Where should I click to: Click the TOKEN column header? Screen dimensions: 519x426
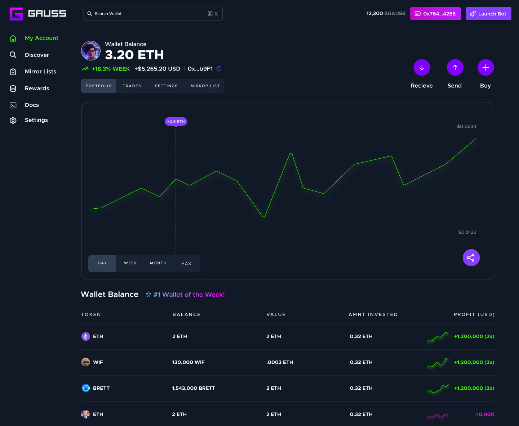91,314
